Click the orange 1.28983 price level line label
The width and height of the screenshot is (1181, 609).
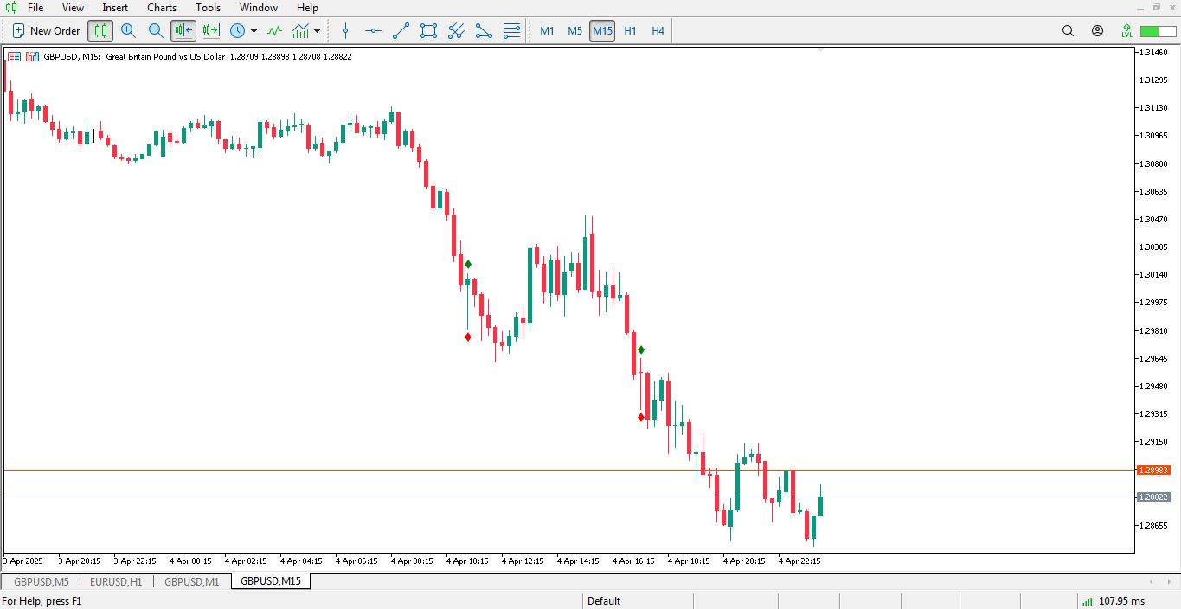pos(1152,471)
